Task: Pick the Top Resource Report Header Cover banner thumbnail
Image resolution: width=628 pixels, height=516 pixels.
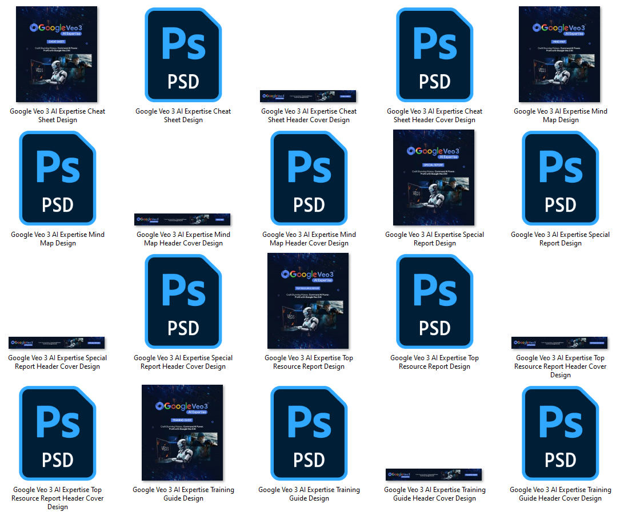Action: pos(559,342)
